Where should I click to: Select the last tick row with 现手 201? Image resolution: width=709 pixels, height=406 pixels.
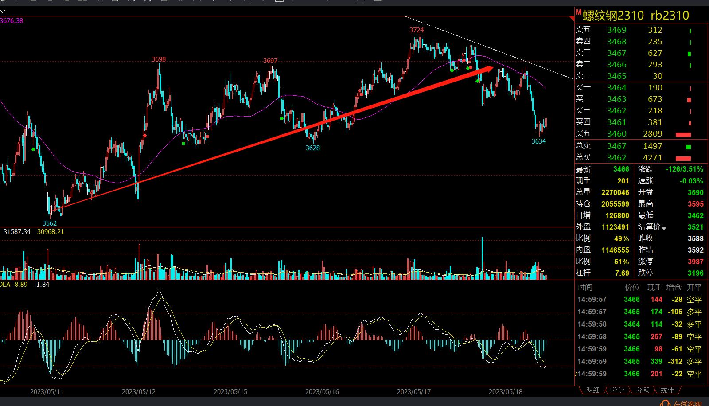click(x=639, y=374)
